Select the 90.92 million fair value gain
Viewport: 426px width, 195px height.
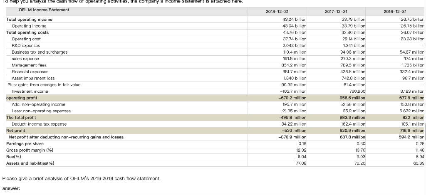(294, 85)
